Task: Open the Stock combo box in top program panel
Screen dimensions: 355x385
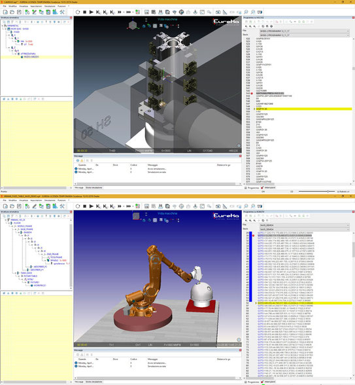Action: point(304,35)
